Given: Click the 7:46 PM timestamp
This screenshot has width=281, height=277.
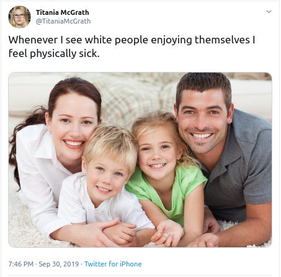Looking at the screenshot, I should (21, 264).
